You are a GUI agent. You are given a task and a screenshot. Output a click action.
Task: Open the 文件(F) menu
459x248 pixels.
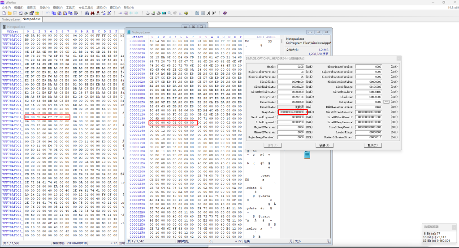click(x=6, y=8)
